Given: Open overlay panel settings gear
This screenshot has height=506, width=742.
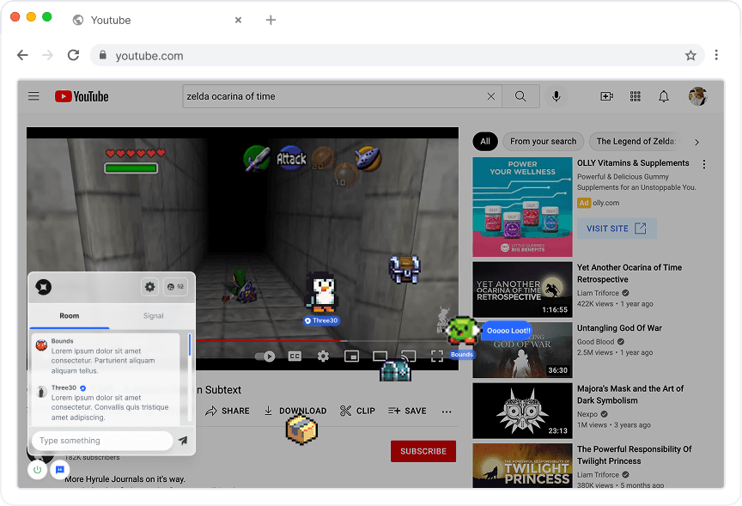Looking at the screenshot, I should [150, 287].
